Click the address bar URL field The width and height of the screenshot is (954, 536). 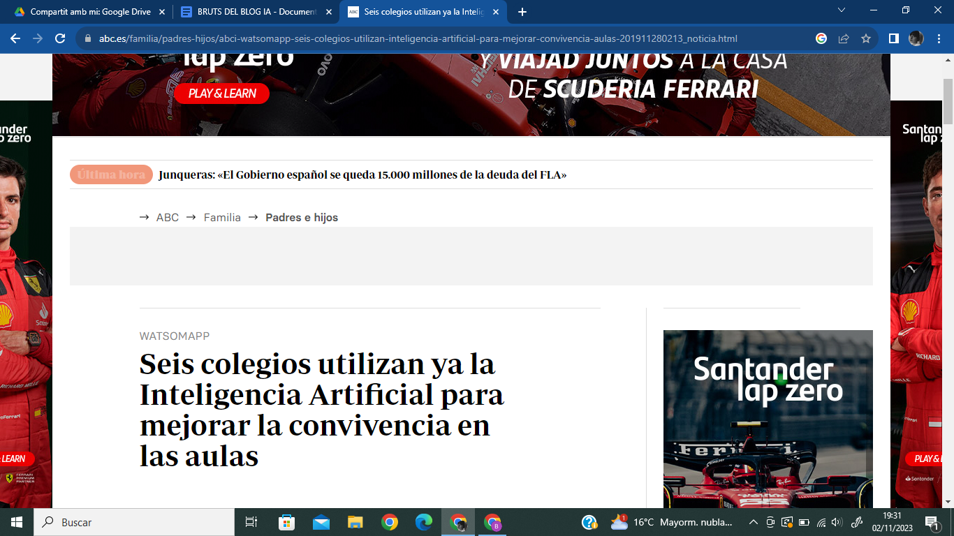click(x=418, y=38)
